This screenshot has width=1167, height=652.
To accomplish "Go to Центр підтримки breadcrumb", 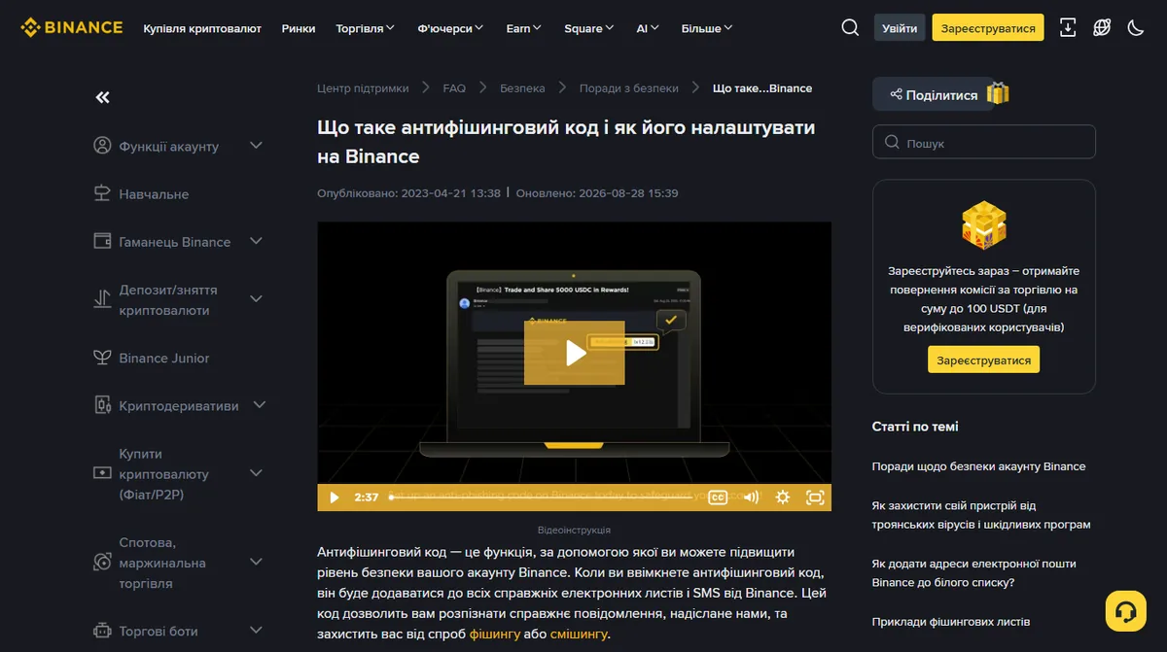I will pyautogui.click(x=363, y=87).
